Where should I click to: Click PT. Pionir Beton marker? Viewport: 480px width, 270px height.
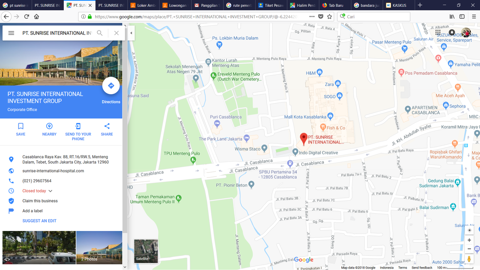click(252, 184)
